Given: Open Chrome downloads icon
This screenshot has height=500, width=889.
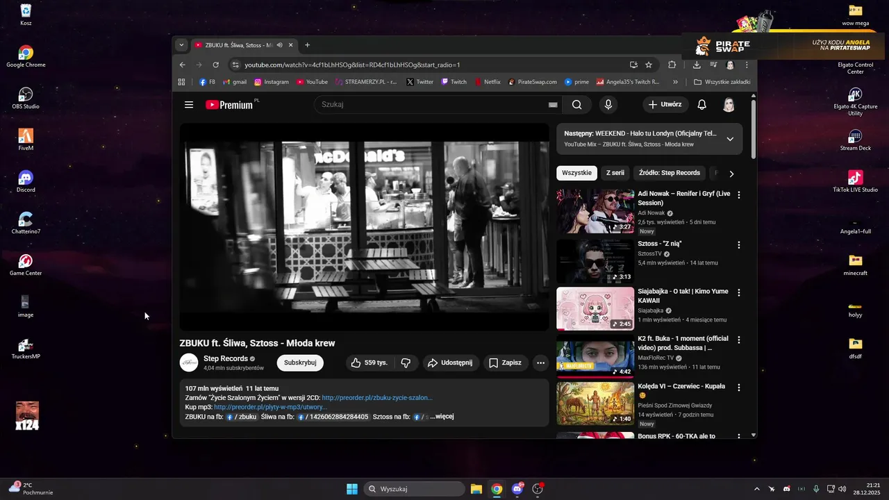Looking at the screenshot, I should [x=697, y=65].
